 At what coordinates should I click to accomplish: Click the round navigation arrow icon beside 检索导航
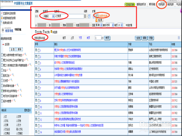pyautogui.click(x=3, y=30)
